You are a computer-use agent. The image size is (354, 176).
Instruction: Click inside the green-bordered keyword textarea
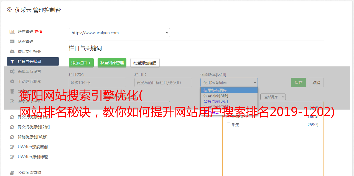(x=119, y=138)
